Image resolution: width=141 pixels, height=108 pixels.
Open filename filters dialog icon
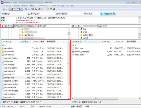tap(44, 9)
